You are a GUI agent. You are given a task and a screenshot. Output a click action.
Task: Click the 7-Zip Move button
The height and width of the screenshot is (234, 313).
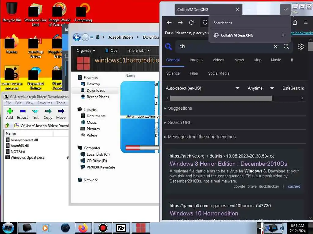pyautogui.click(x=61, y=114)
